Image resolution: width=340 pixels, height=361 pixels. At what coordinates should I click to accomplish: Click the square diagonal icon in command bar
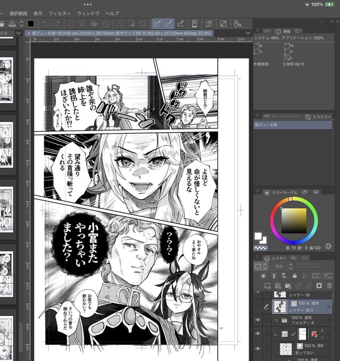[223, 23]
